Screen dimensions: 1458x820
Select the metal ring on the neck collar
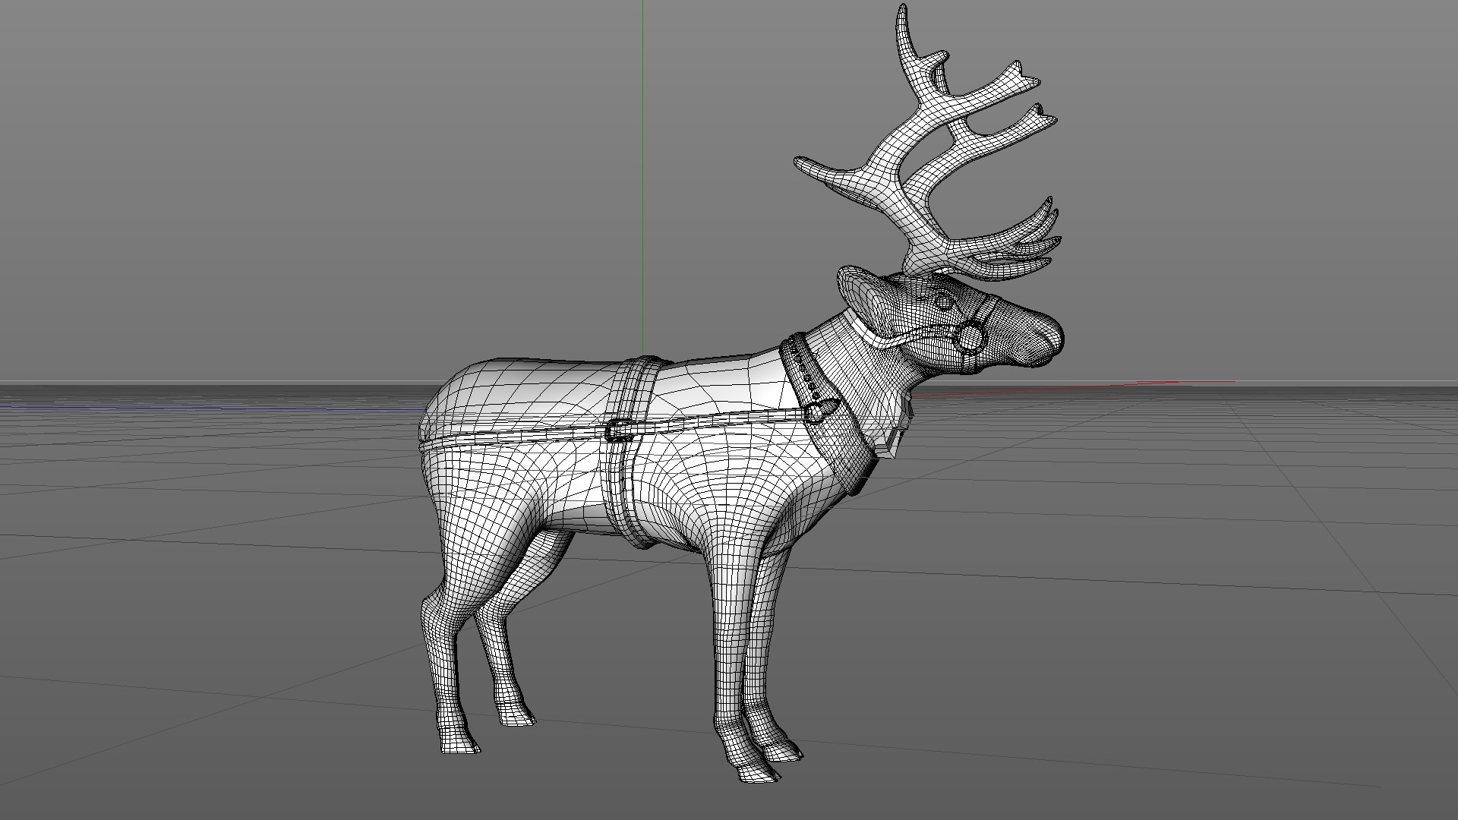(x=813, y=413)
